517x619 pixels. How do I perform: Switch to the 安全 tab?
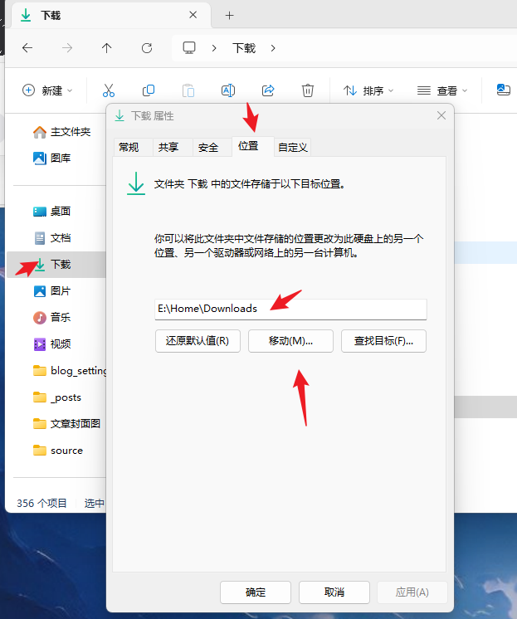pos(208,148)
